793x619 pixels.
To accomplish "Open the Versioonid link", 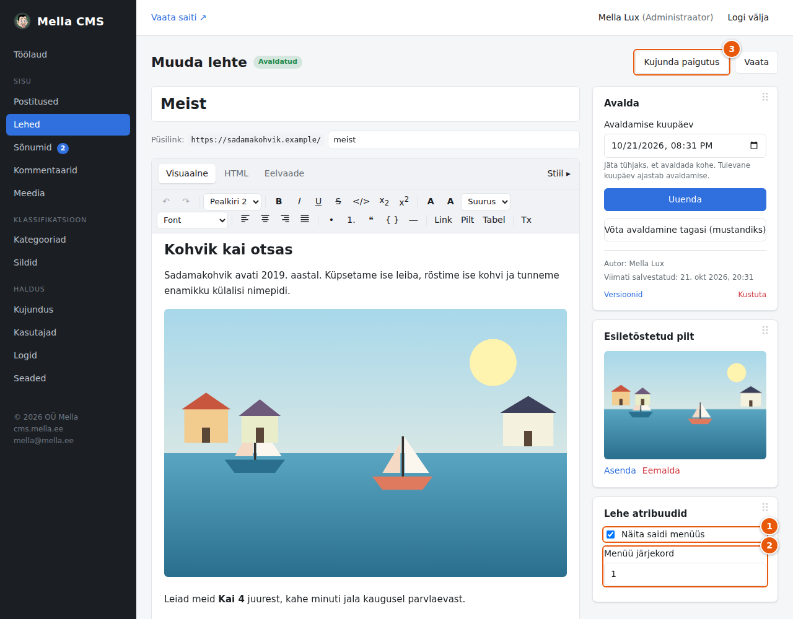I will pos(623,295).
